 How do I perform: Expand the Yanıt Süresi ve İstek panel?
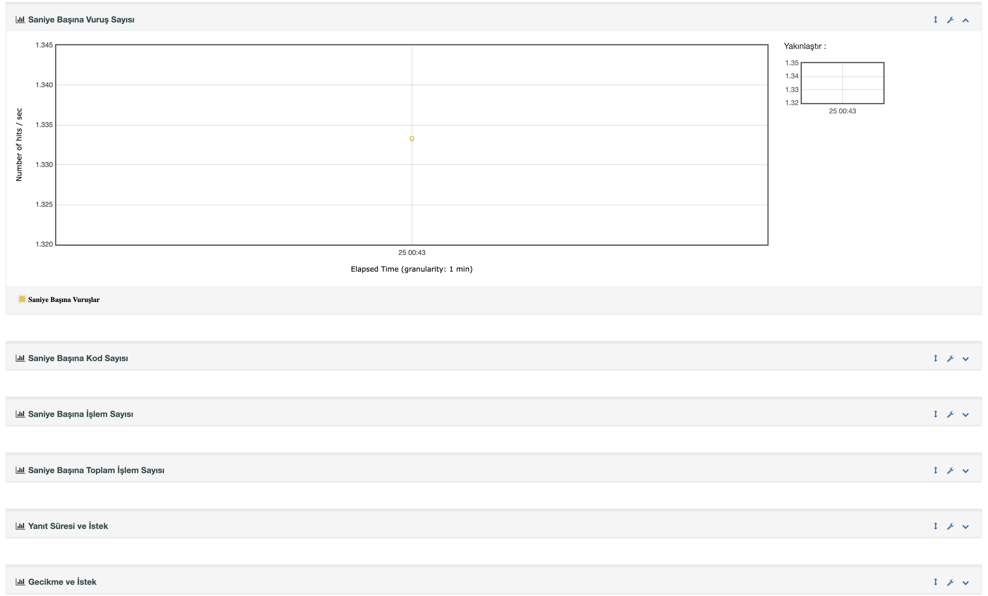coord(965,527)
